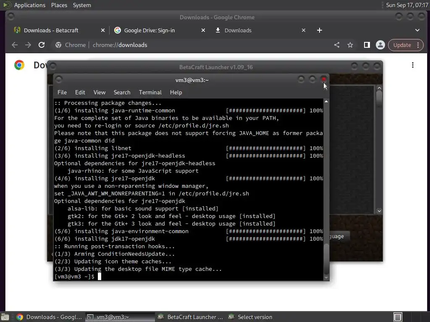
Task: Open the Places menu
Action: [x=59, y=5]
